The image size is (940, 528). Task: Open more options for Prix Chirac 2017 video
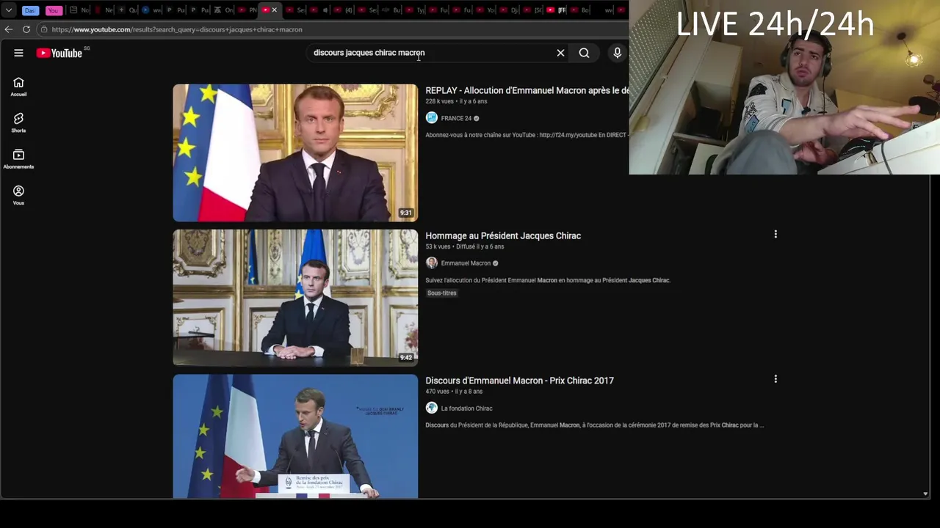[775, 379]
